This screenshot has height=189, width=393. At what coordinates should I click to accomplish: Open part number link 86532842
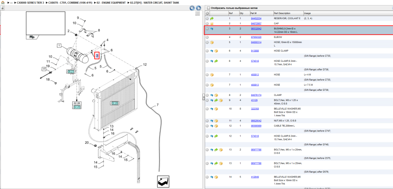click(x=256, y=29)
